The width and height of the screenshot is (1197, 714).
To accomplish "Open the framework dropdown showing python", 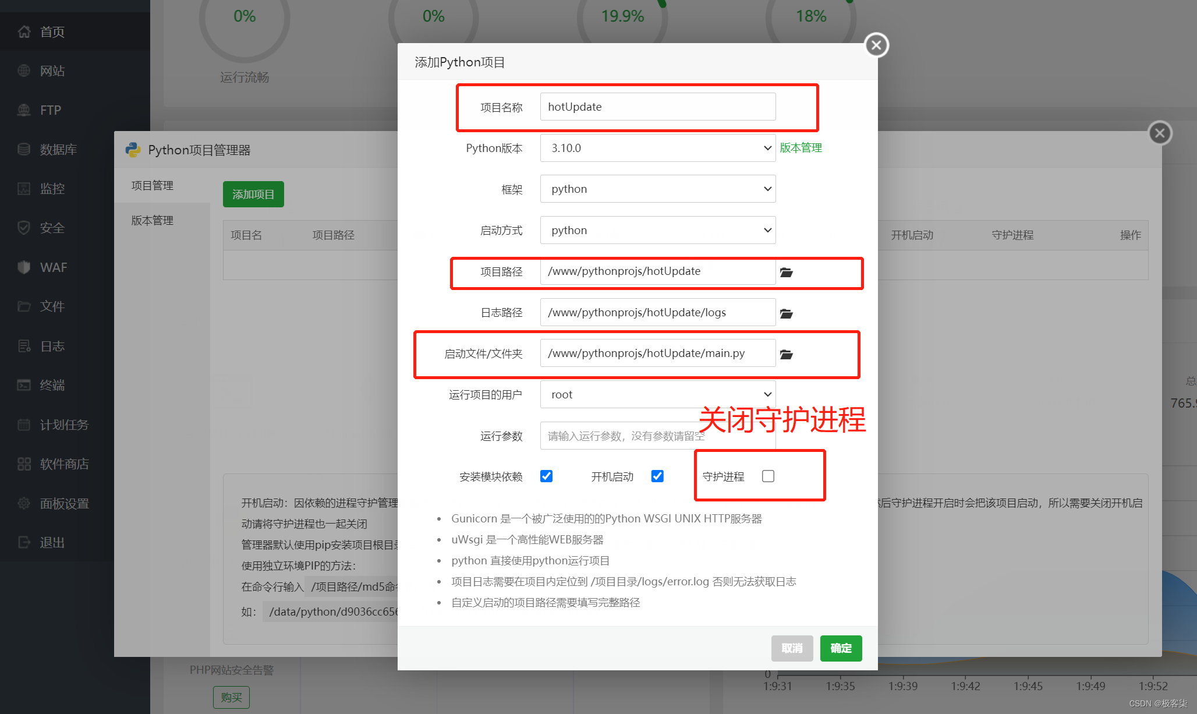I will pyautogui.click(x=658, y=189).
